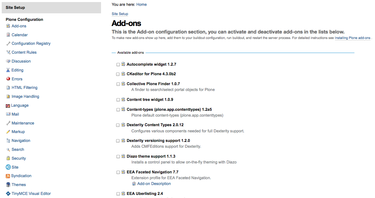The width and height of the screenshot is (375, 198).
Task: Open the Add-on Description under EEA Faceted Navigation
Action: click(154, 183)
